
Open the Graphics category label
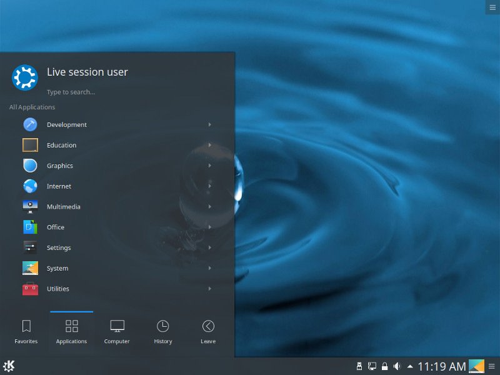[60, 166]
